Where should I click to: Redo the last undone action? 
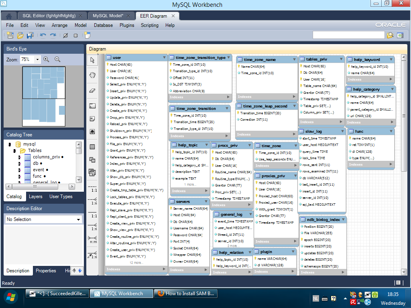(x=53, y=35)
